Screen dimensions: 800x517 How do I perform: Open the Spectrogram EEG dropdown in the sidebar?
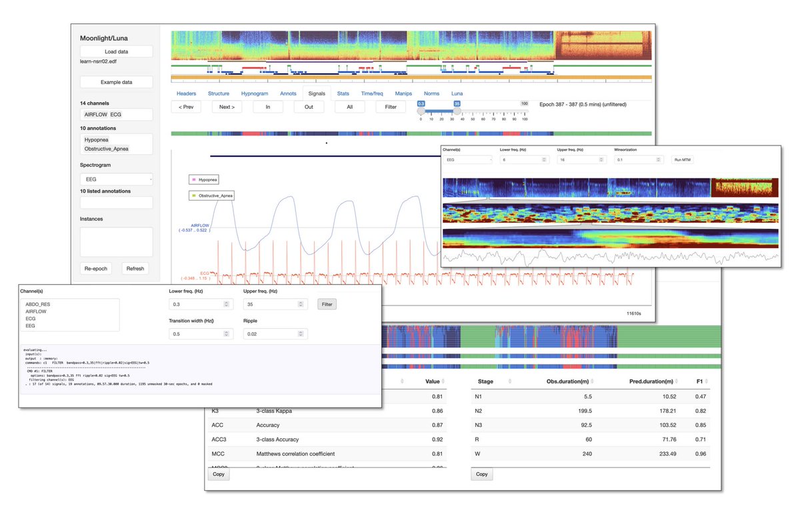[116, 179]
